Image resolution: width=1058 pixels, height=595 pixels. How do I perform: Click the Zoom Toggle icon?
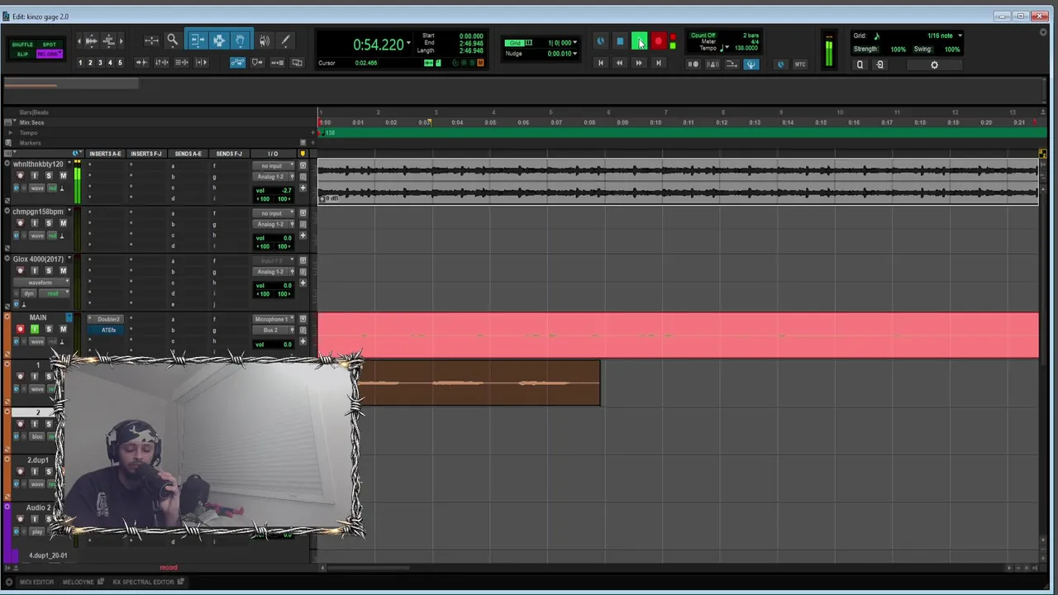click(x=152, y=40)
